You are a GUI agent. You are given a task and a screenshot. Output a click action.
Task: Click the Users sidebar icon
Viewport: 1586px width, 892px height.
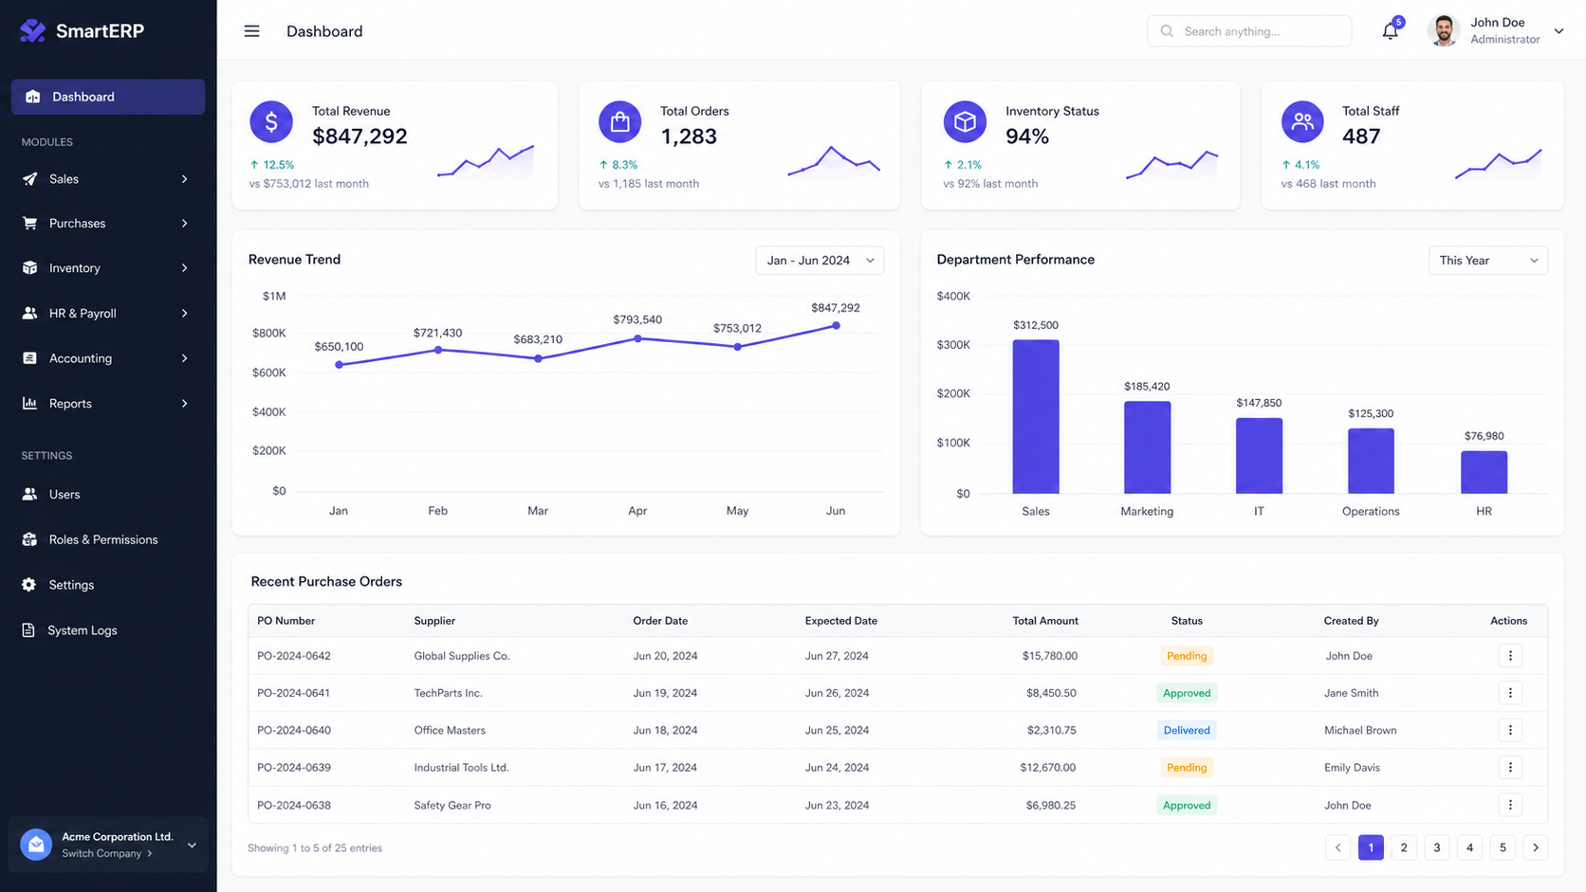pos(30,494)
